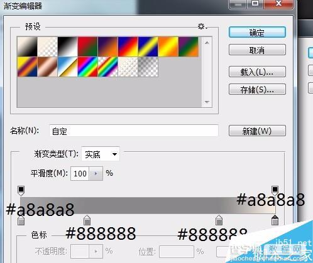313x263 pixels.
Task: Select the left opacity stop
Action: [x=21, y=191]
